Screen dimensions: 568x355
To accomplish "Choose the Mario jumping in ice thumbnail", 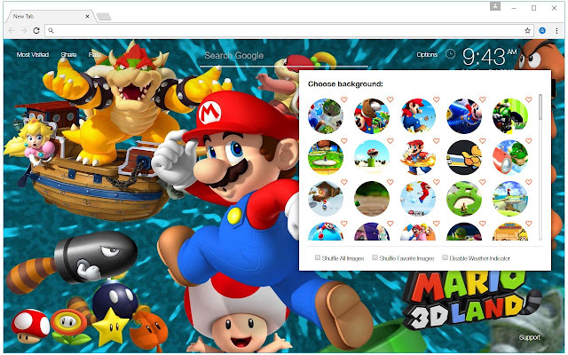I will pyautogui.click(x=418, y=199).
